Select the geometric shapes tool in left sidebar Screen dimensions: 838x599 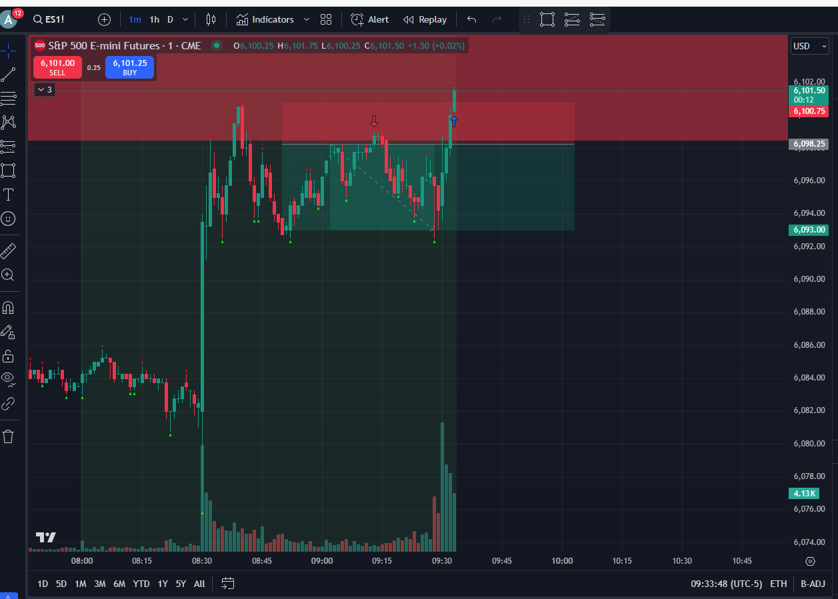point(8,170)
